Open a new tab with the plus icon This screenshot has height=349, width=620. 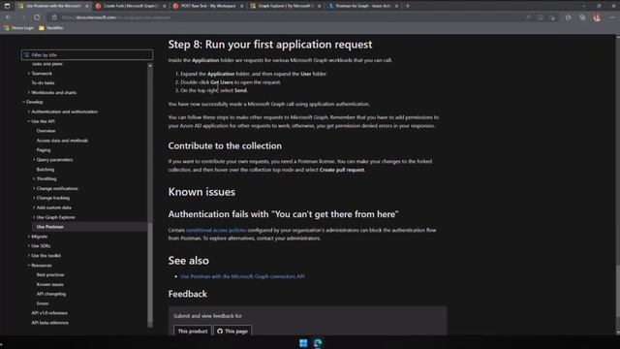[408, 6]
